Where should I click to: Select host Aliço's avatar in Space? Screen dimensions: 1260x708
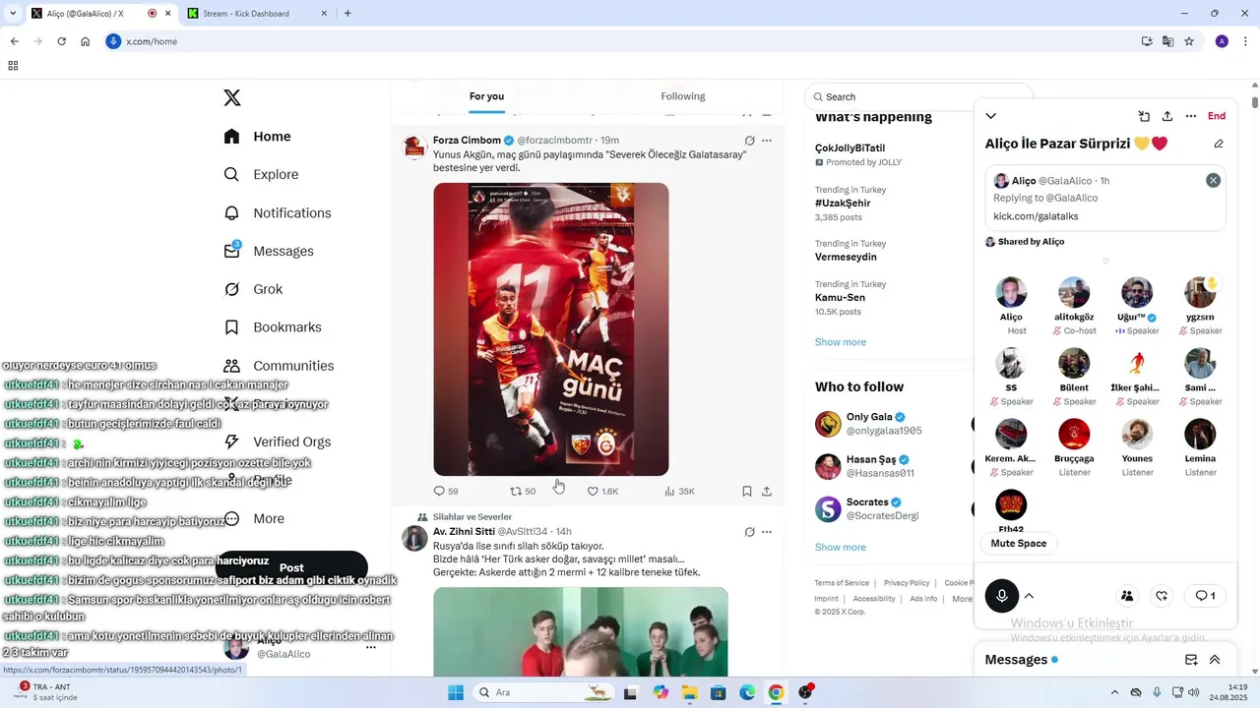(x=1011, y=293)
